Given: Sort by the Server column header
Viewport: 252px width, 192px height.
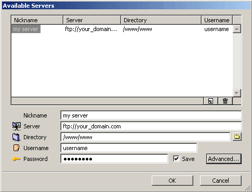Looking at the screenshot, I should [92, 20].
